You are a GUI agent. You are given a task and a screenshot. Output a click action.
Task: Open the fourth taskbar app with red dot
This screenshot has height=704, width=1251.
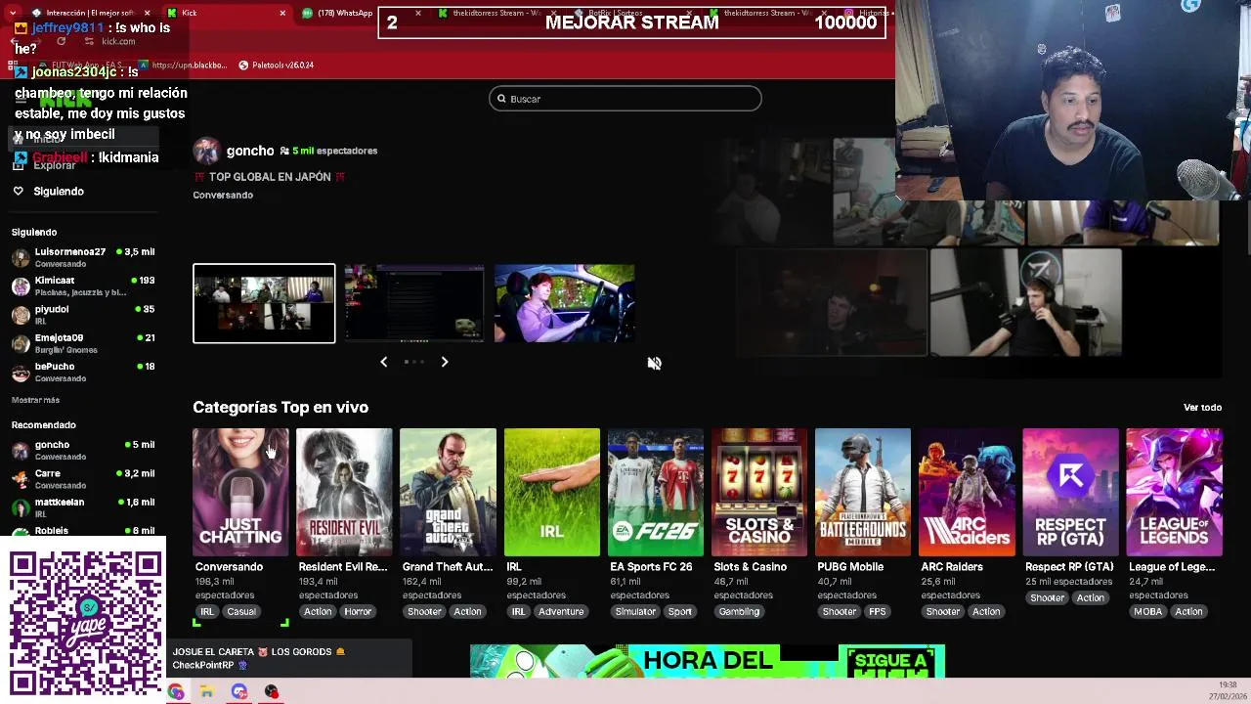272,692
